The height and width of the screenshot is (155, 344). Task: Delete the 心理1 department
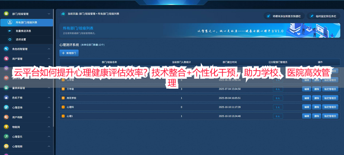[316, 116]
